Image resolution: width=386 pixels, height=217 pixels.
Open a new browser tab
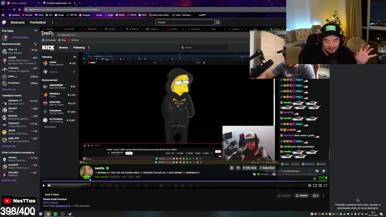[x=80, y=3]
